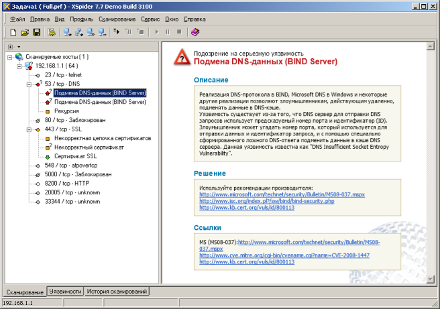Click the grey play scan button

click(156, 32)
